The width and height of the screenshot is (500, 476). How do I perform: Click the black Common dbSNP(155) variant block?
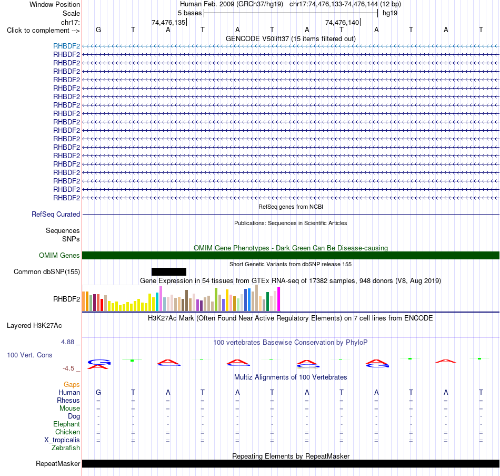click(x=169, y=271)
